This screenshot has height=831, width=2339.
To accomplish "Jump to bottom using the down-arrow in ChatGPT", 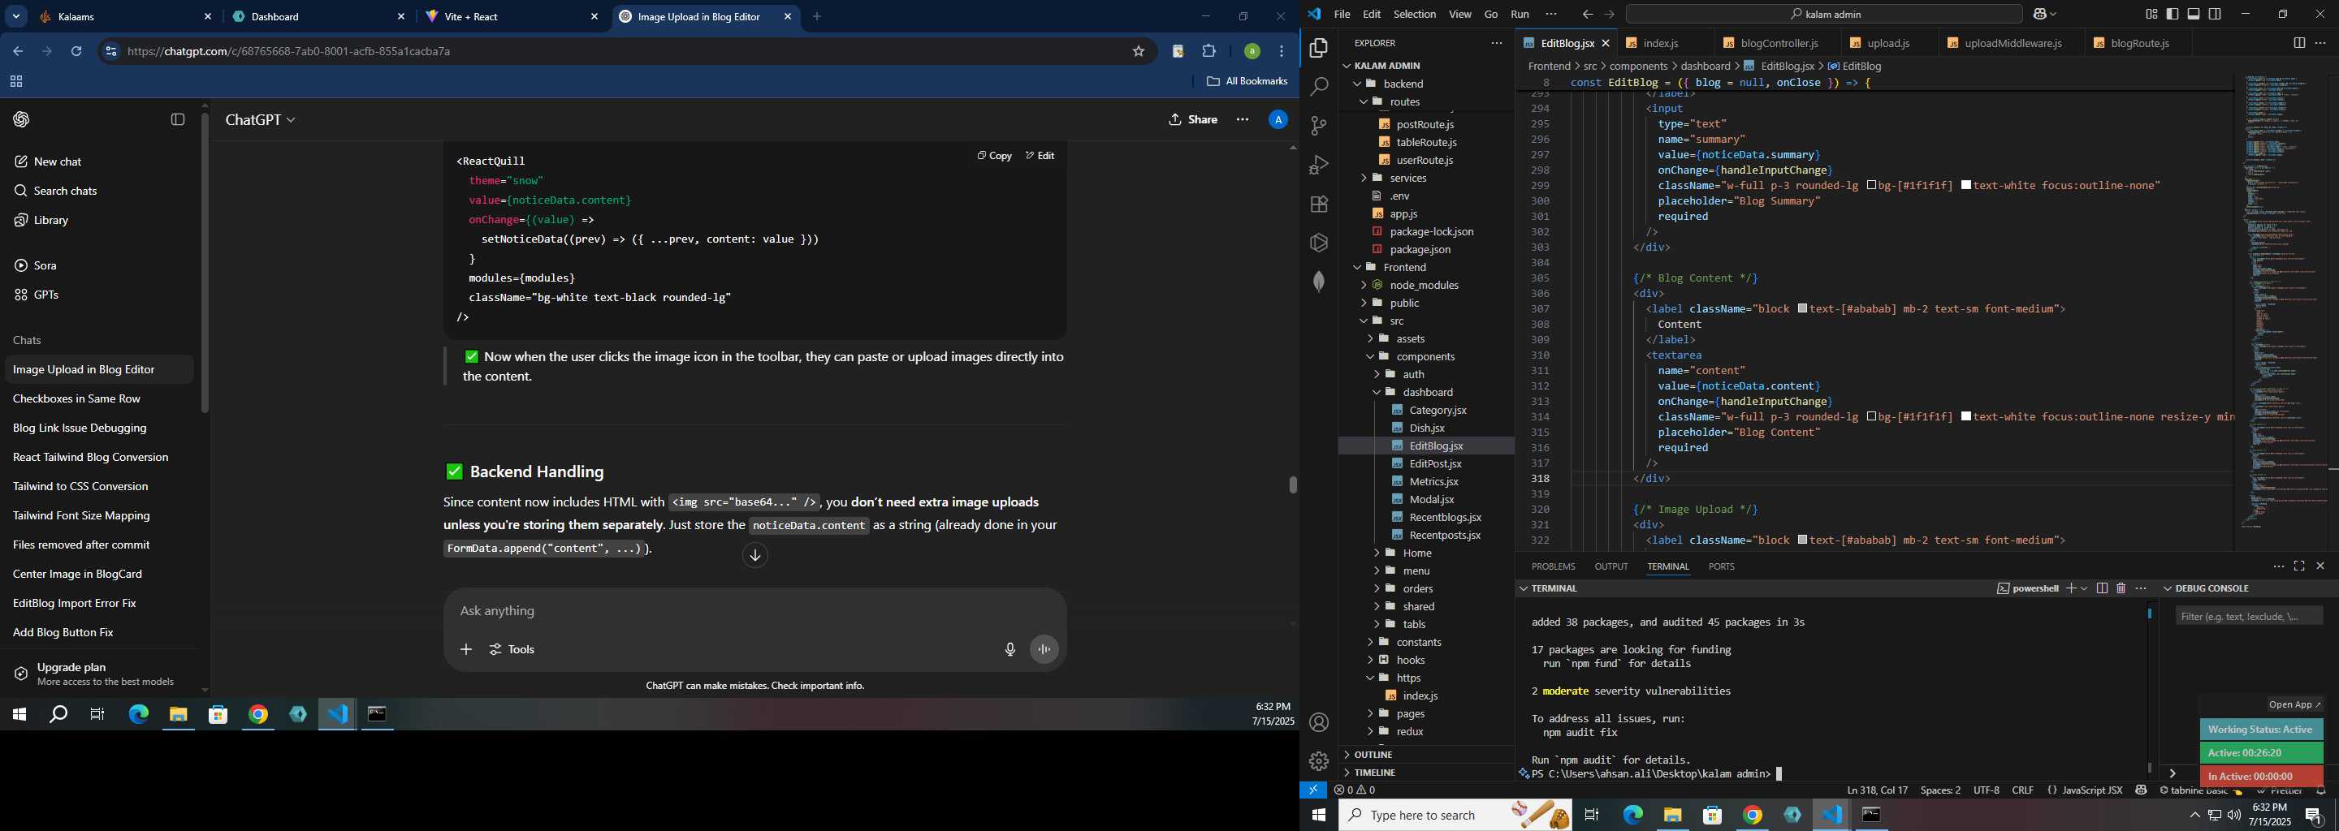I will [754, 555].
